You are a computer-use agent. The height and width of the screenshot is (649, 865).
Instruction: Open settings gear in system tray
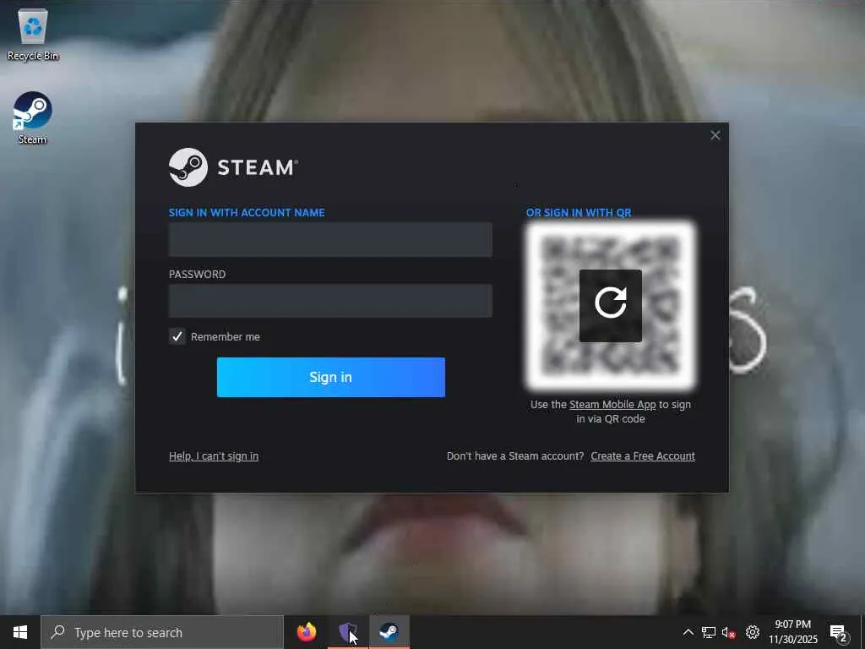[x=753, y=632]
